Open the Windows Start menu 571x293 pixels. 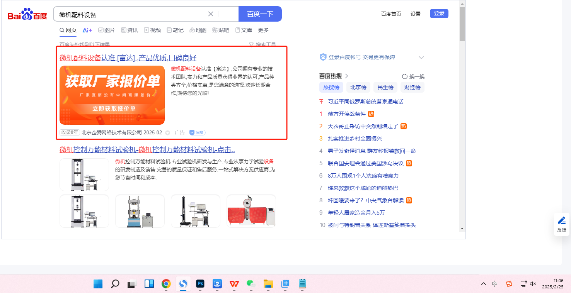[98, 284]
